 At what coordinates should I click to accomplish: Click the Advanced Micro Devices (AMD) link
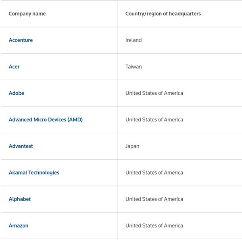click(x=46, y=120)
